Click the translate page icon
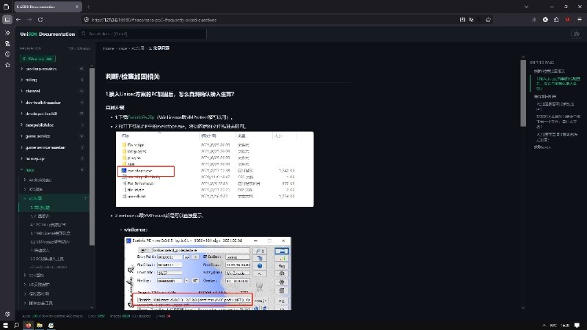The height and width of the screenshot is (330, 587). (x=472, y=20)
